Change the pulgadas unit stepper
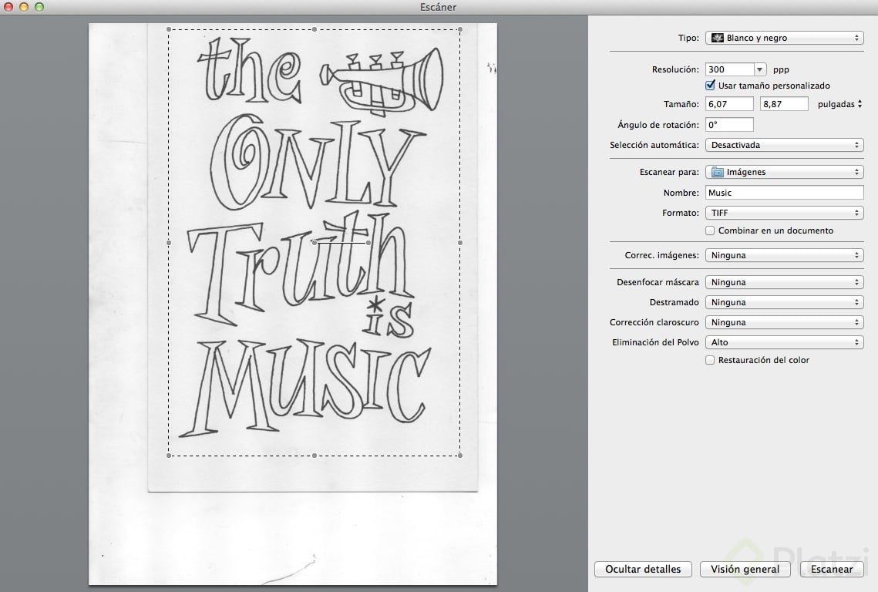This screenshot has width=878, height=592. (859, 104)
